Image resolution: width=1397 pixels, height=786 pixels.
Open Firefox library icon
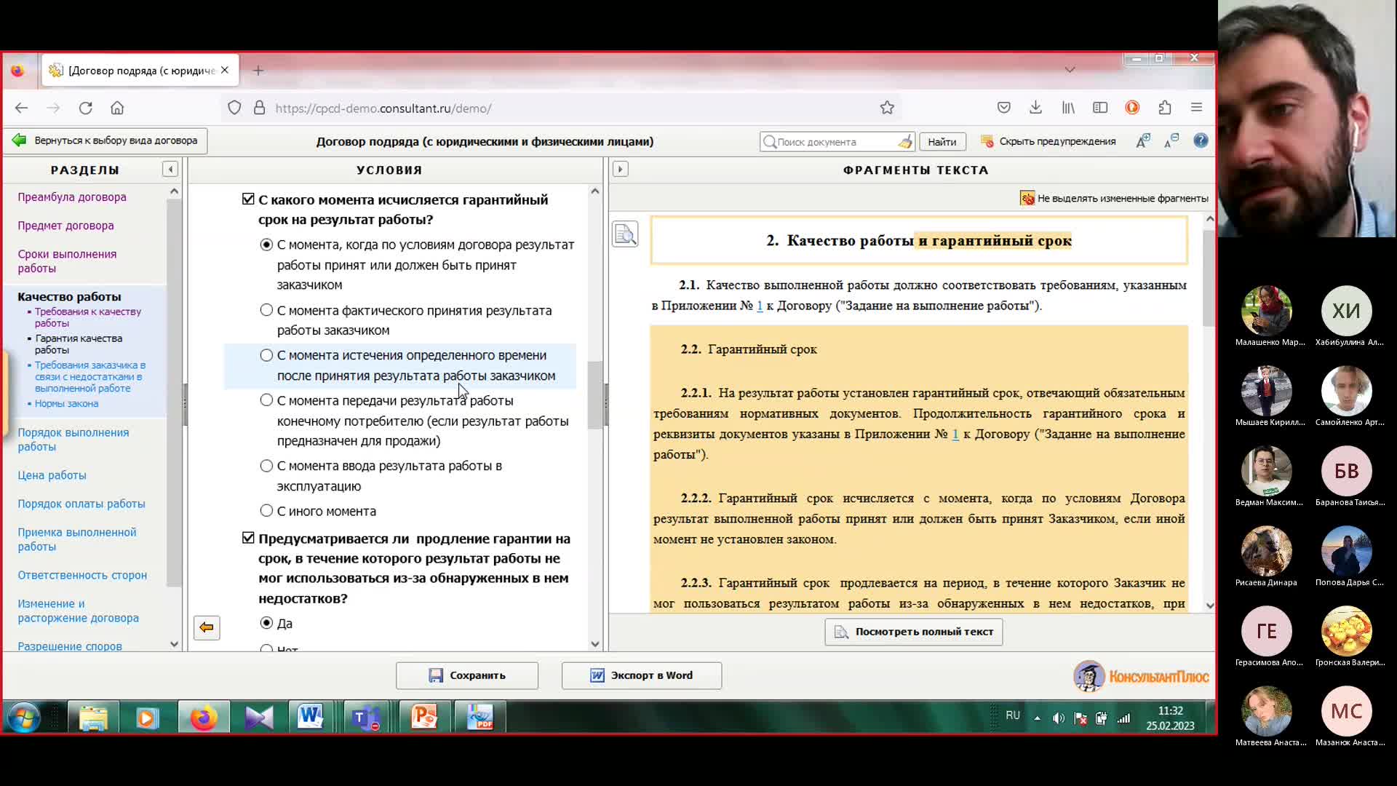point(1068,108)
